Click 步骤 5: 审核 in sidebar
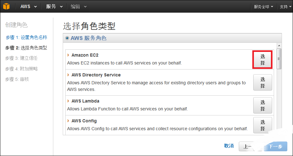Viewport: 293px width, 156px height. tap(17, 79)
